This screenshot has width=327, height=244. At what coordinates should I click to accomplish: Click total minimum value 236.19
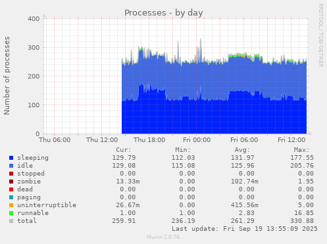pyautogui.click(x=183, y=221)
